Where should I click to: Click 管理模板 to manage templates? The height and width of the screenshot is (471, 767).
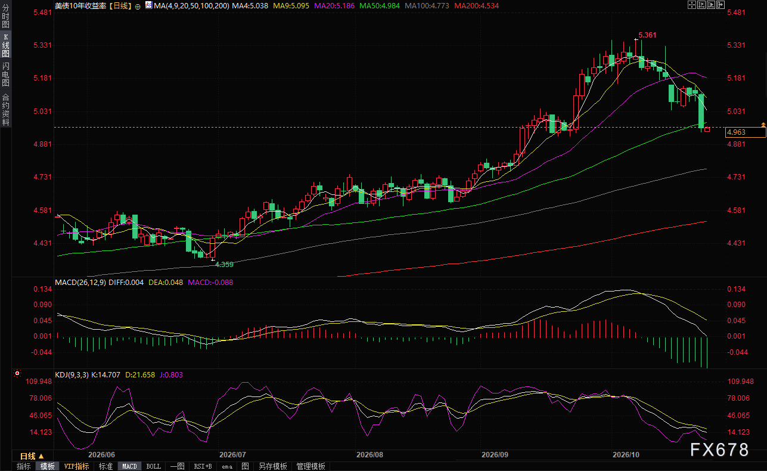click(x=310, y=466)
